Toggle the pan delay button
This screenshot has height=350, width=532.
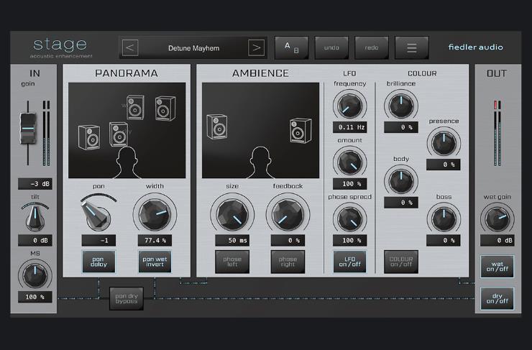[x=98, y=262]
